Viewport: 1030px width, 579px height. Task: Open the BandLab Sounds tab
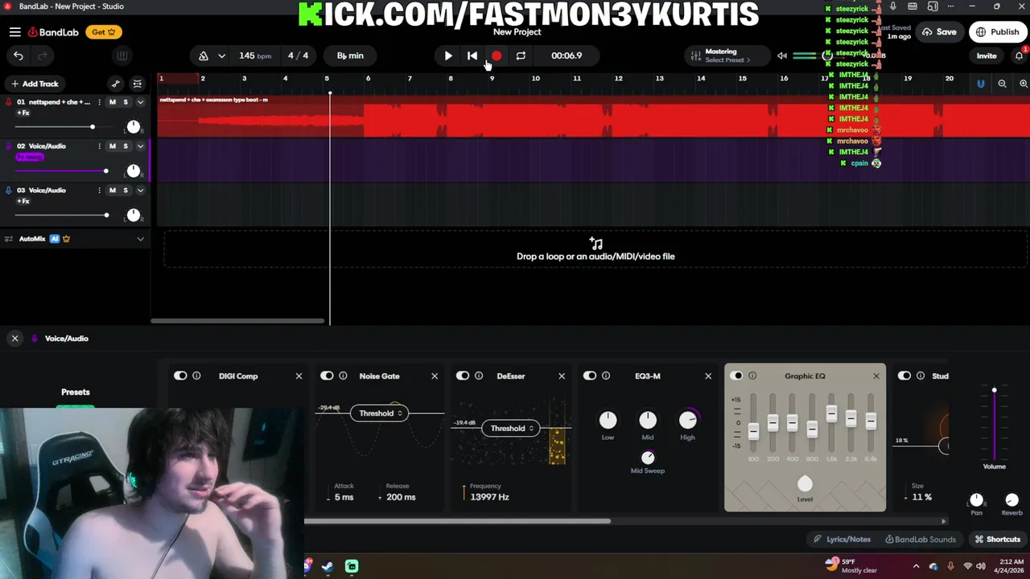click(x=920, y=540)
